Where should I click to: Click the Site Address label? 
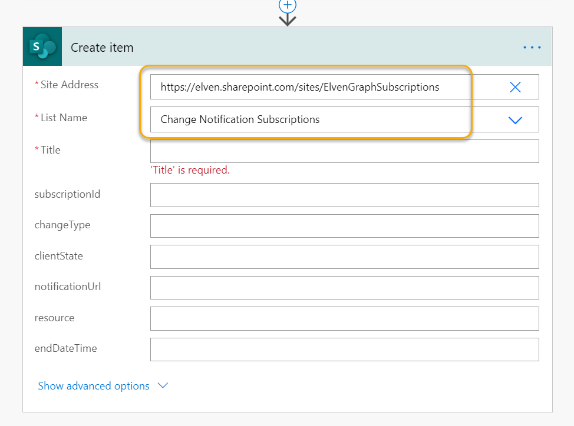[x=69, y=85]
